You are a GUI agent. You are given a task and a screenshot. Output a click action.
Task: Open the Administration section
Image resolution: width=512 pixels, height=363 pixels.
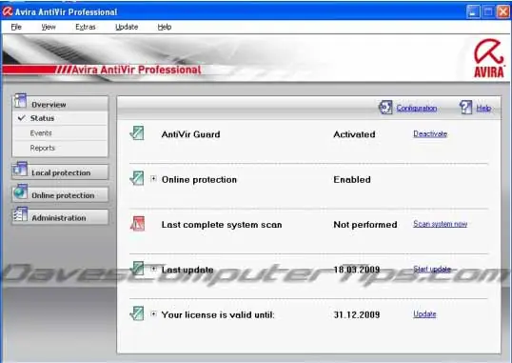(60, 217)
